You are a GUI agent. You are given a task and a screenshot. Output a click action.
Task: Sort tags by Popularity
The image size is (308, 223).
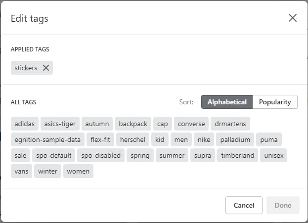point(275,102)
